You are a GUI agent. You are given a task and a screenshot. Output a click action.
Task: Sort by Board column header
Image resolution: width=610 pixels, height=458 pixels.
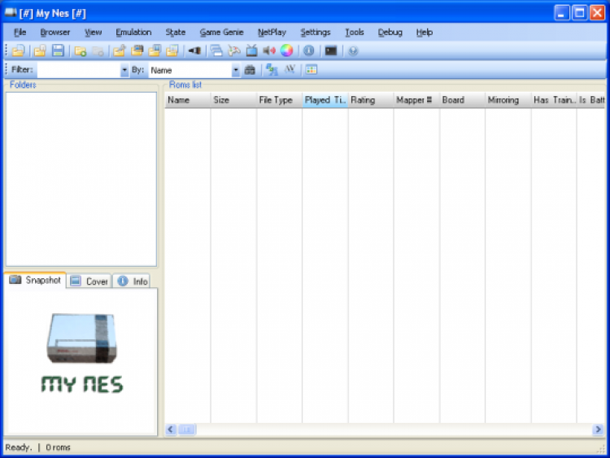coord(462,100)
